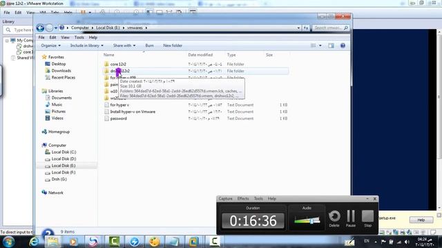The height and width of the screenshot is (248, 442).
Task: Select Drsh (G:) drive
Action: [x=59, y=179]
